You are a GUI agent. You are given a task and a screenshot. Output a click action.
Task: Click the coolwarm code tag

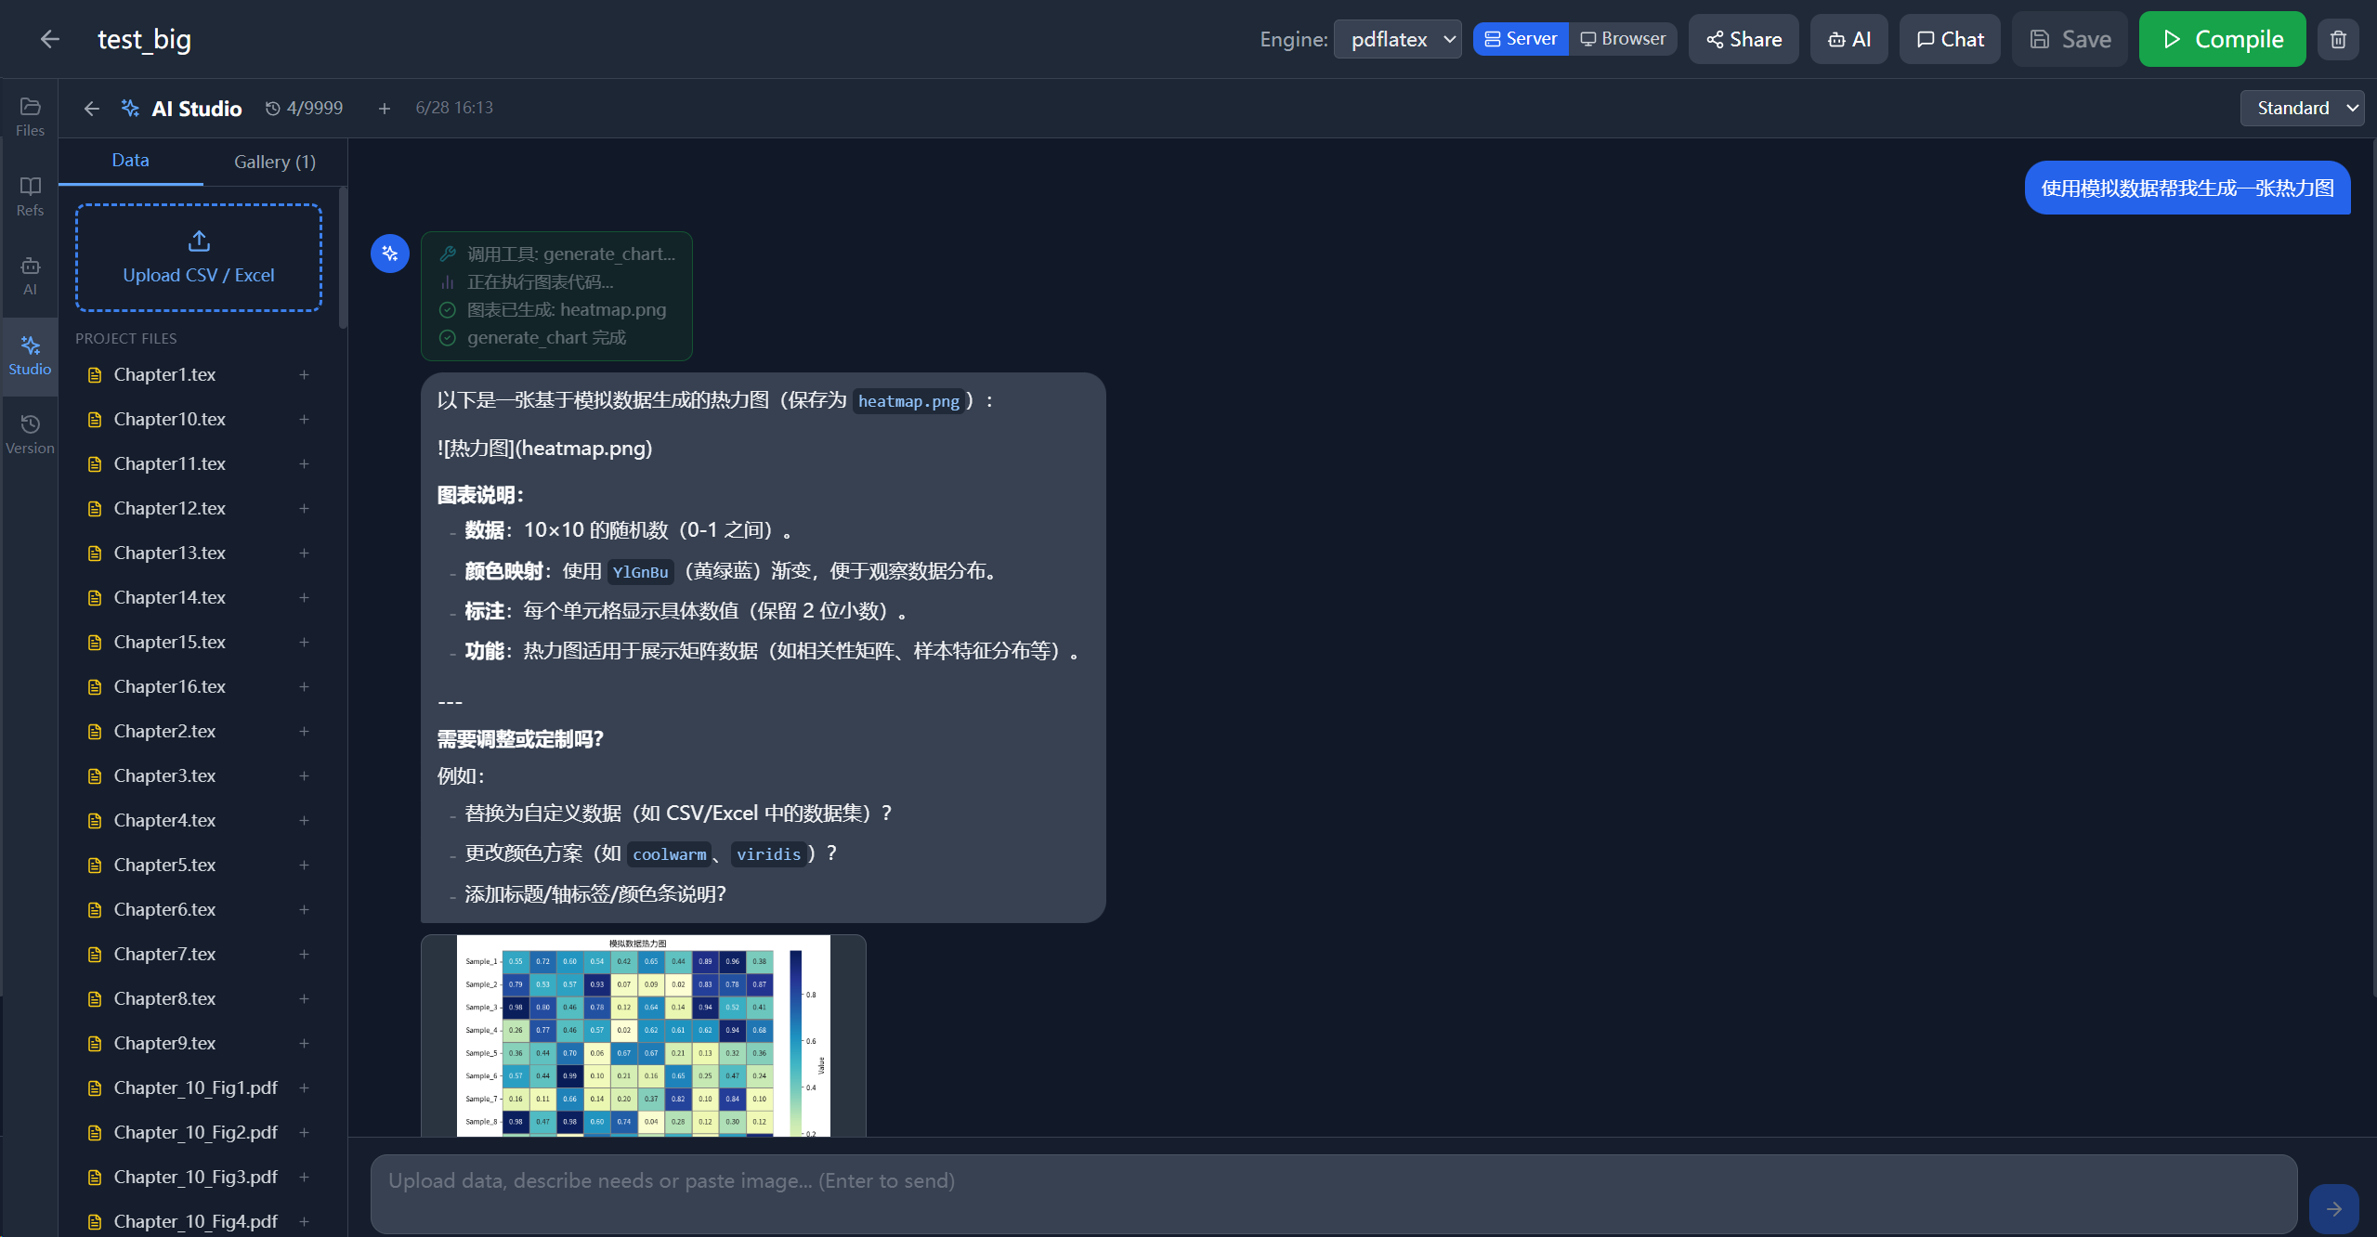669,854
